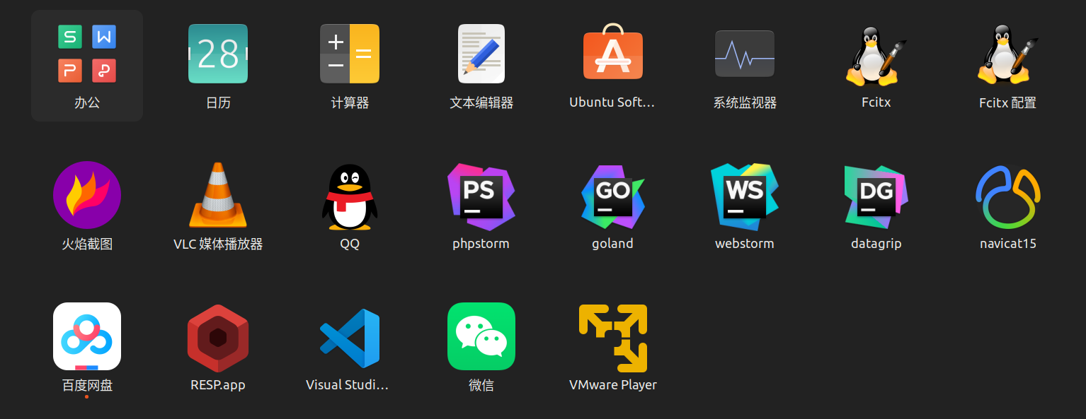The height and width of the screenshot is (419, 1086).
Task: Open the 计算器 calculator icon
Action: coord(350,54)
